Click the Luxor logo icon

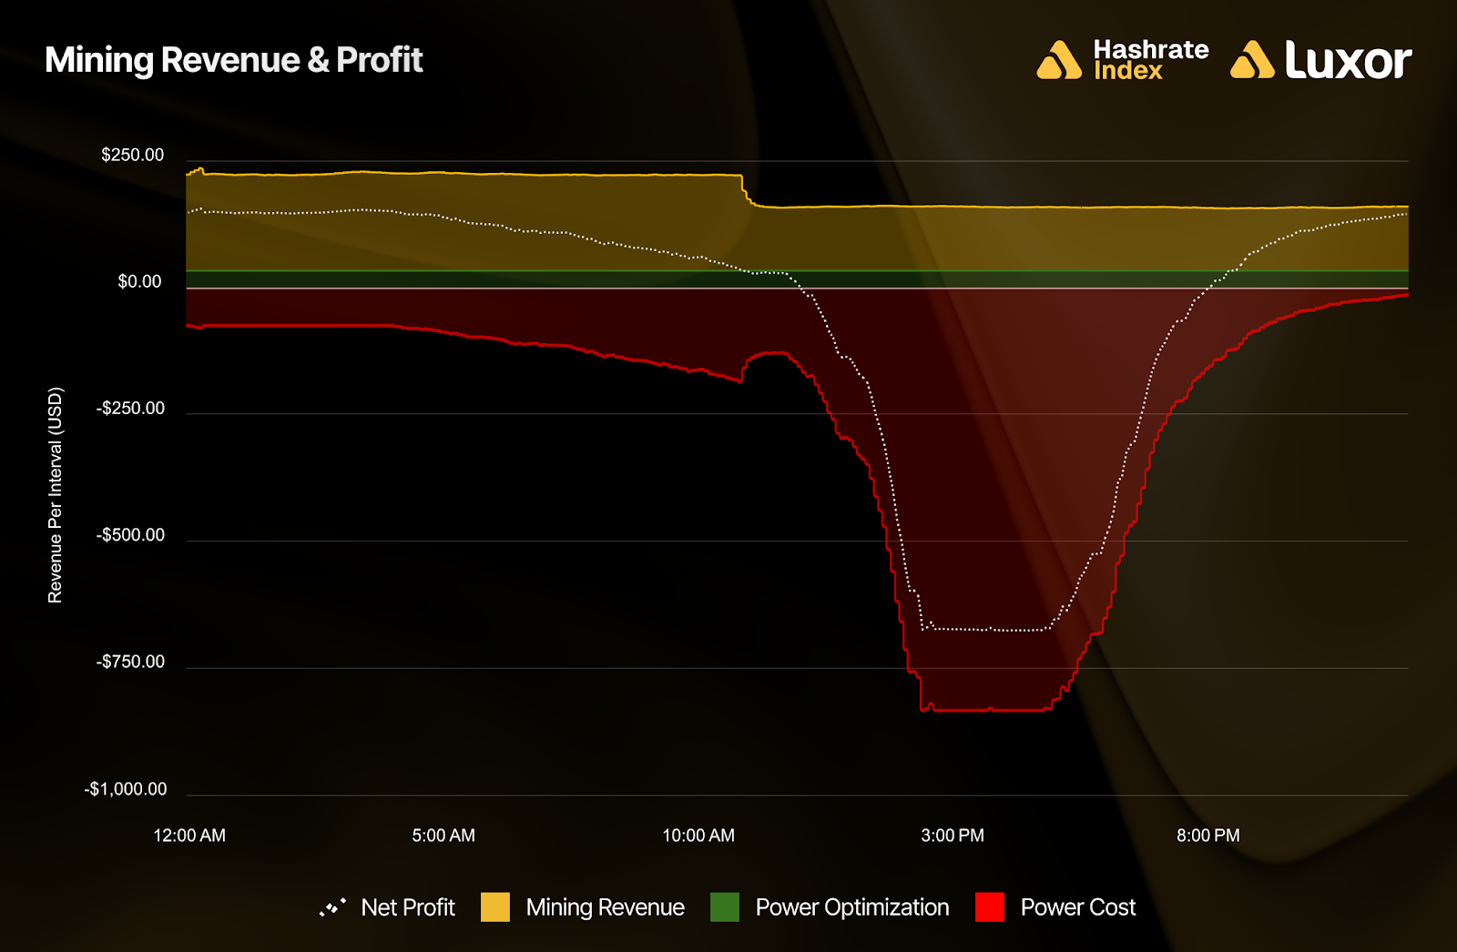click(x=1252, y=60)
